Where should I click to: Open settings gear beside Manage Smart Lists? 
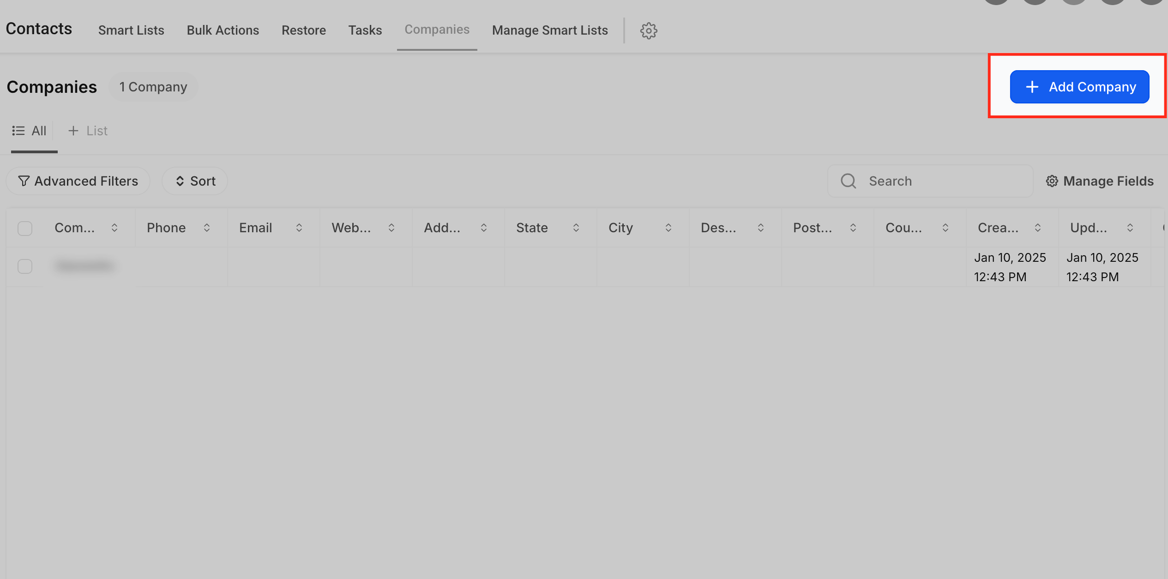648,31
